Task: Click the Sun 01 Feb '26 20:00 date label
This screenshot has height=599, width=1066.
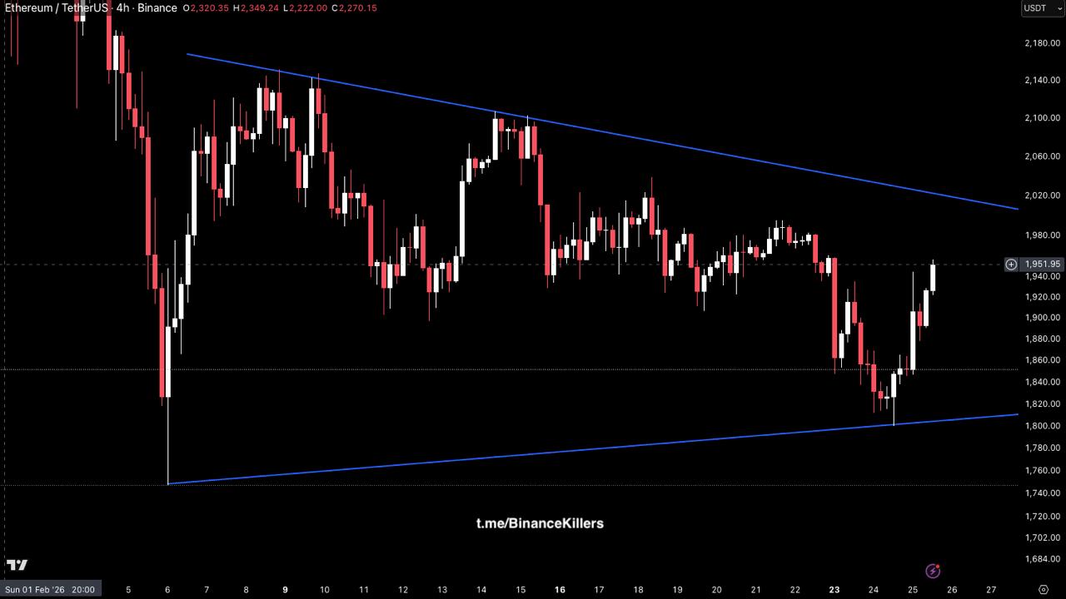Action: point(50,590)
